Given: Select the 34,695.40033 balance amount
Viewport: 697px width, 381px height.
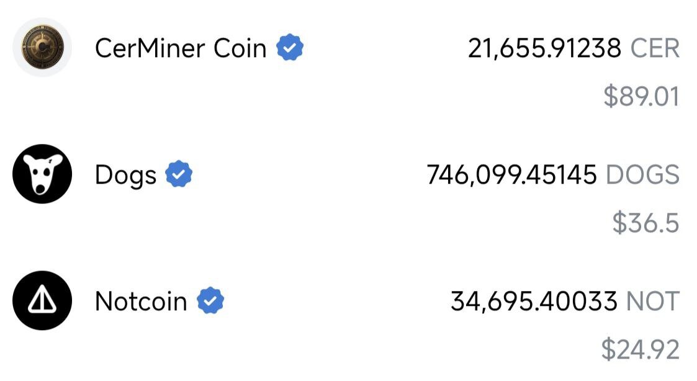Looking at the screenshot, I should pos(534,302).
